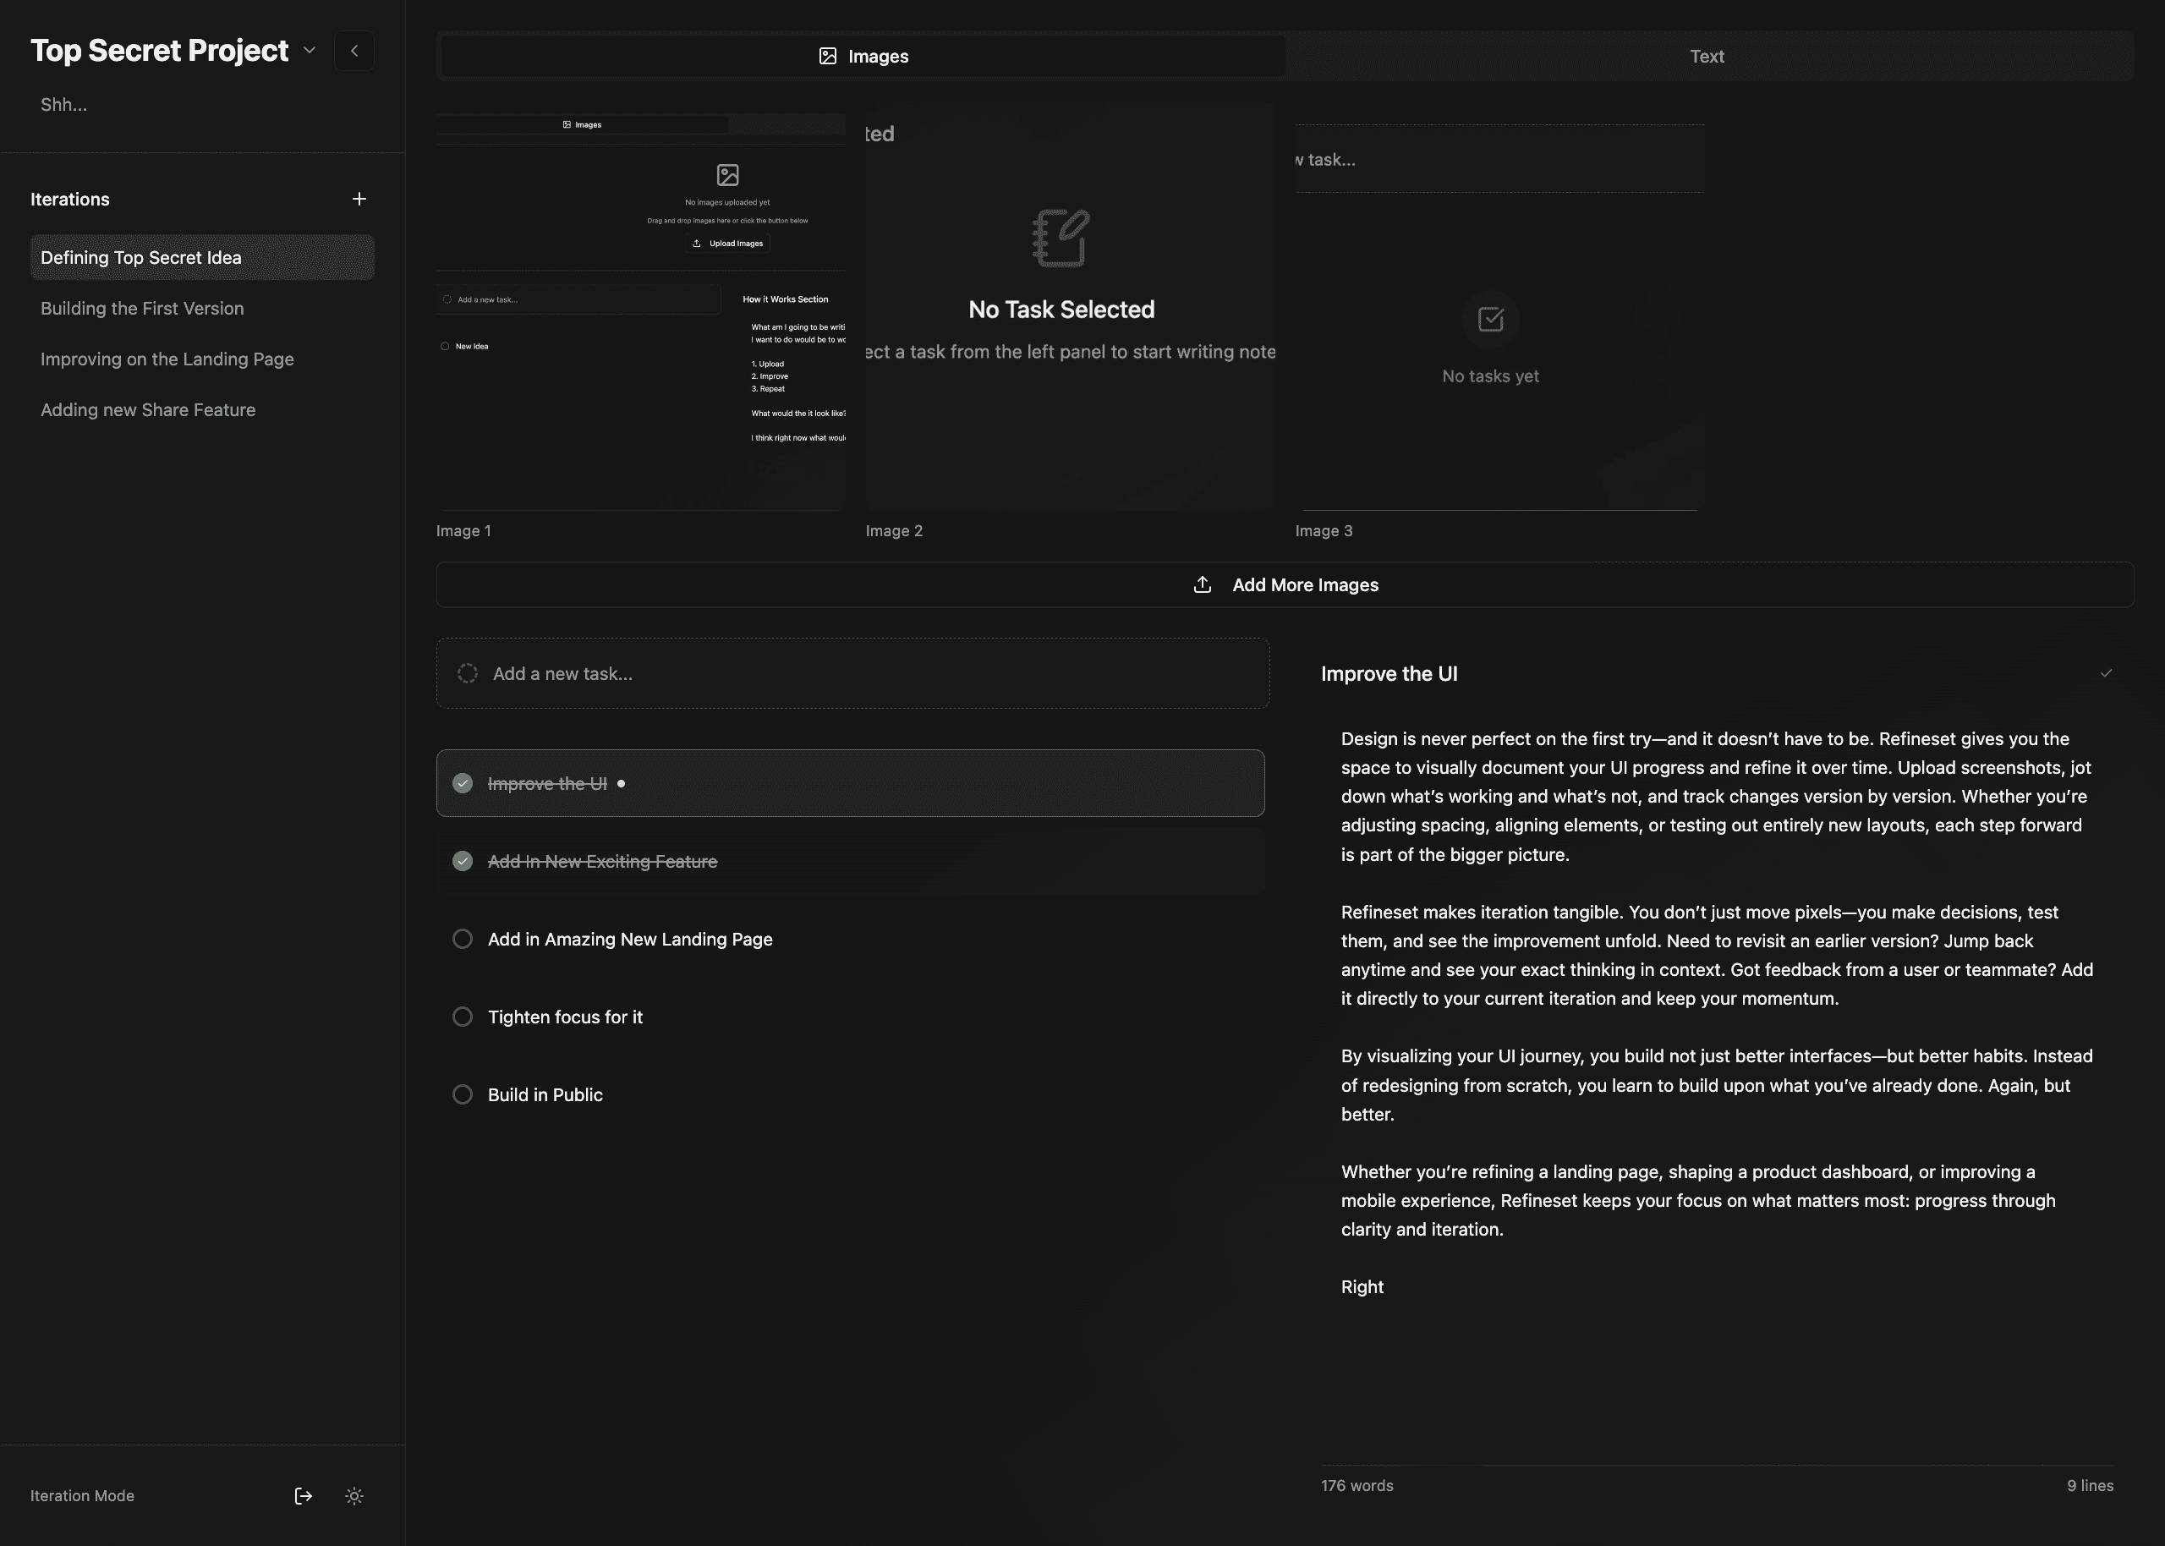Check off Tighten focus for it task

click(463, 1017)
